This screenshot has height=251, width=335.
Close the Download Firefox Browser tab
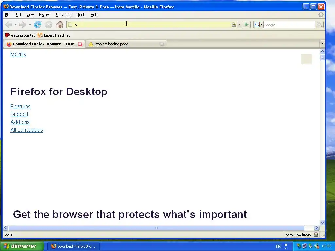(80, 44)
